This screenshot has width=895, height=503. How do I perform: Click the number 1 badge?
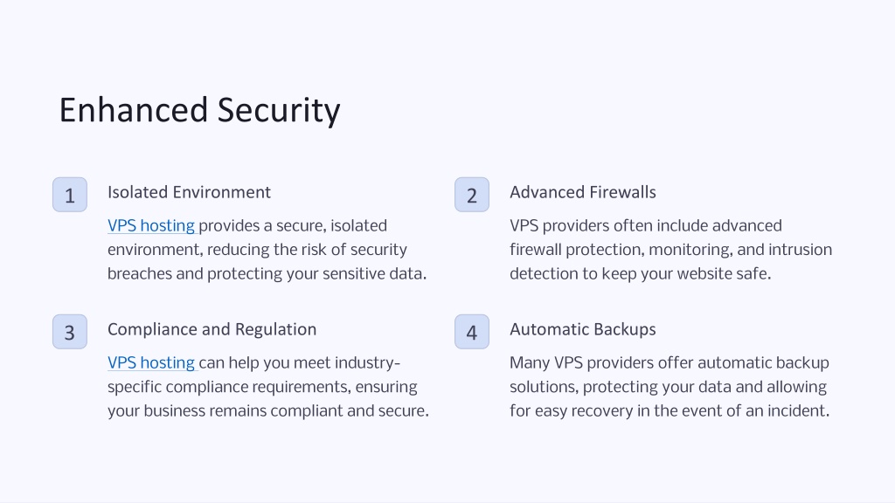click(x=70, y=195)
